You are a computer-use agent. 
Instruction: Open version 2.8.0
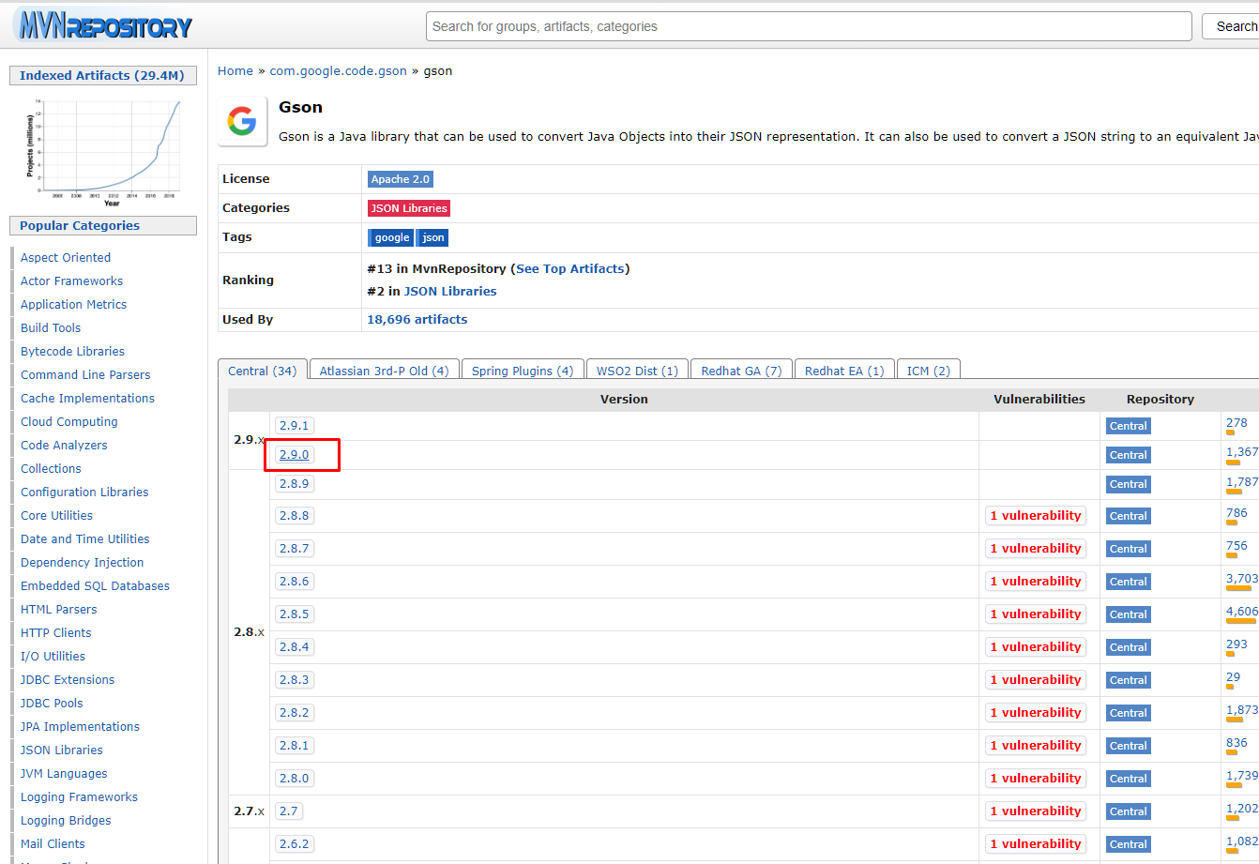point(294,779)
